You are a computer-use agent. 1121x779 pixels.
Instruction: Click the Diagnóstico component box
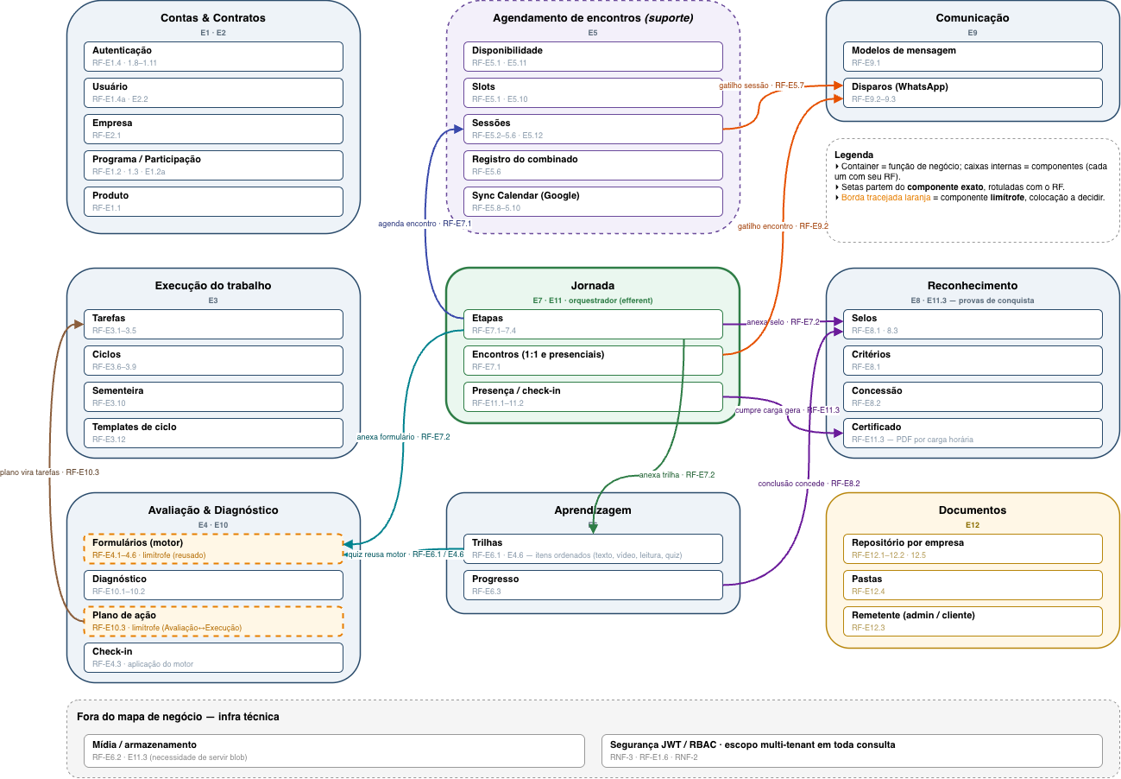pos(213,585)
